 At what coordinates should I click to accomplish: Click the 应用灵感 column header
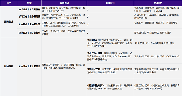click(x=158, y=3)
